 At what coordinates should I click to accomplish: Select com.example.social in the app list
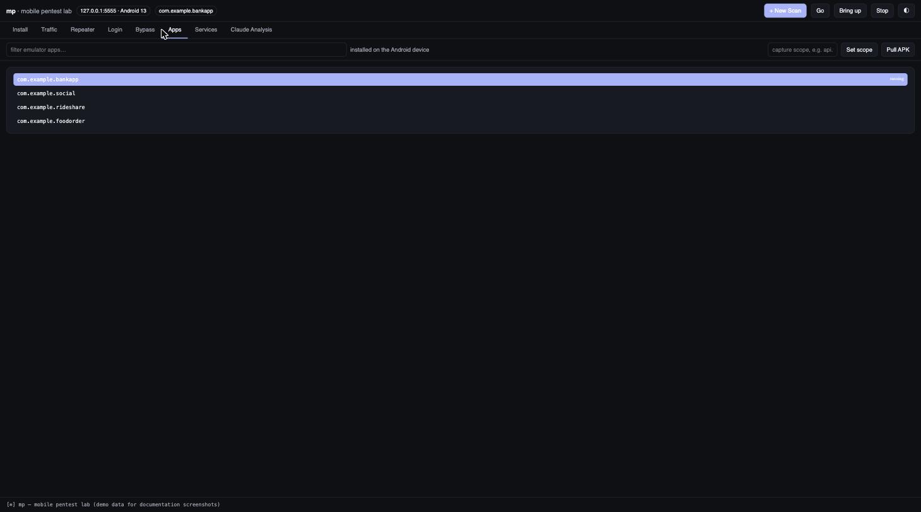click(x=460, y=93)
